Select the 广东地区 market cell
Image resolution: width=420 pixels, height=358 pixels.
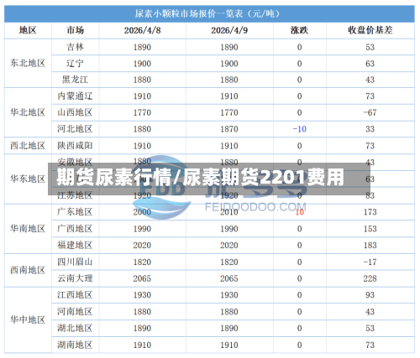(75, 212)
